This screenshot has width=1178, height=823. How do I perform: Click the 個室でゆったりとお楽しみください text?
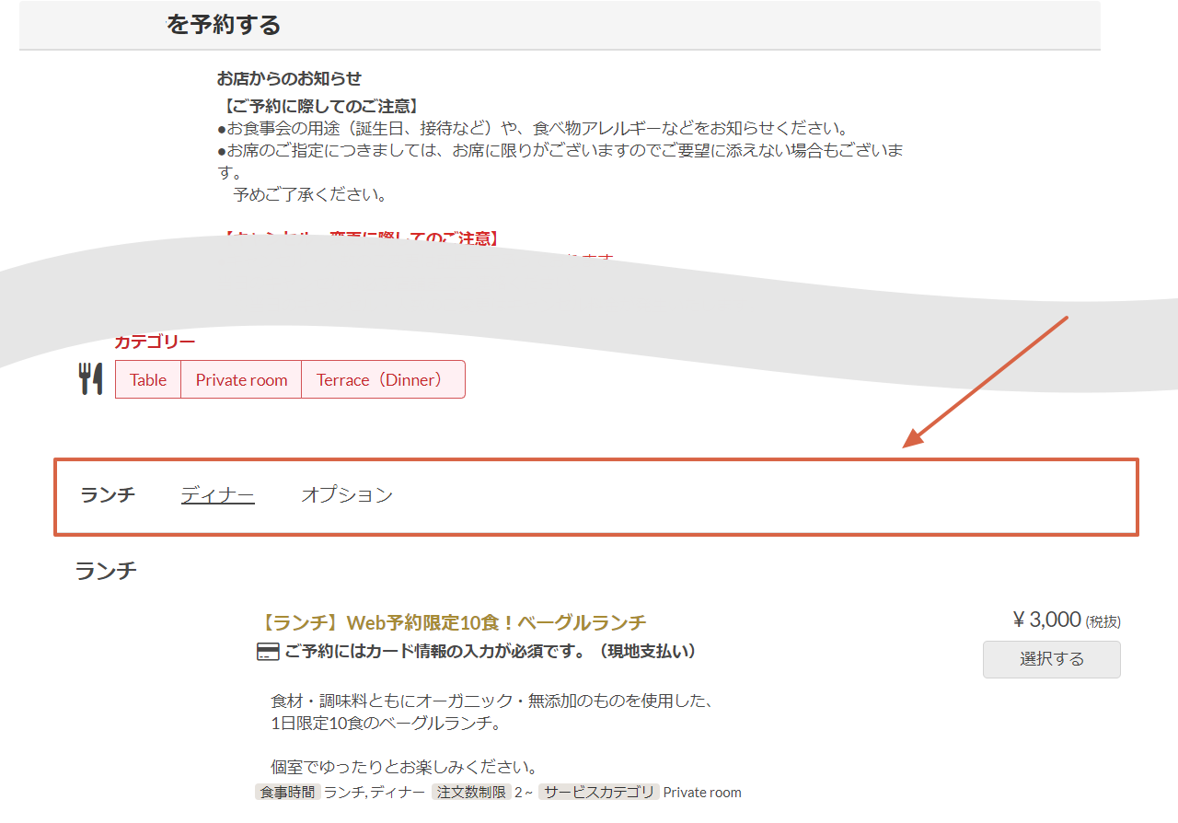(404, 767)
